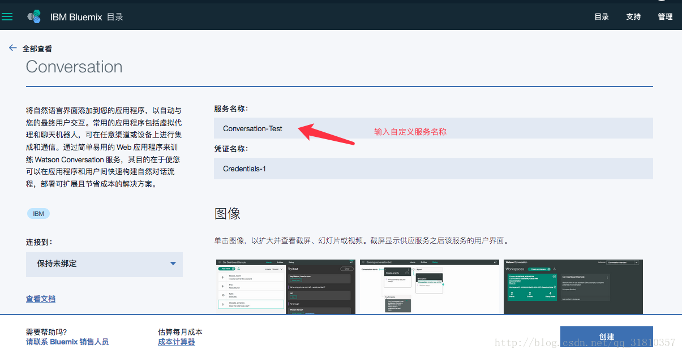Click the 估算每月成本 text

(180, 332)
